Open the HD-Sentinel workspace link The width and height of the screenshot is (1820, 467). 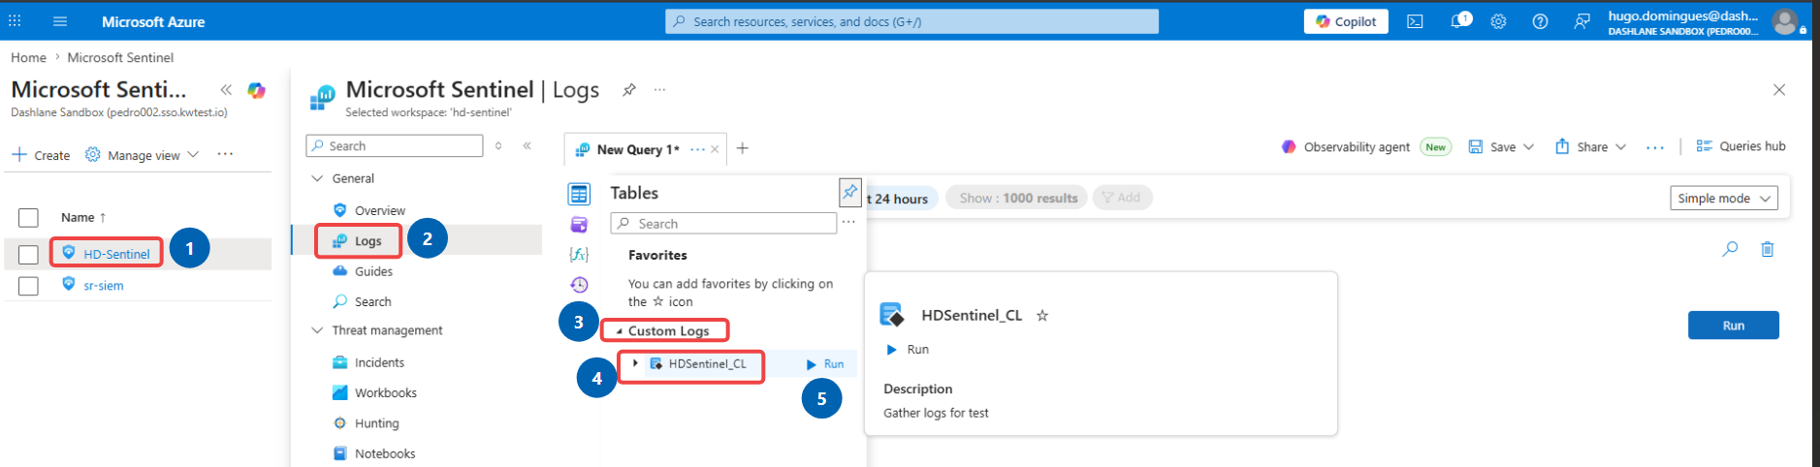[x=116, y=254]
